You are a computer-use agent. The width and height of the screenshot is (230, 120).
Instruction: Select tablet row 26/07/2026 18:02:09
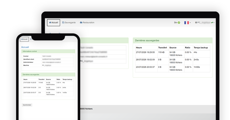173,61
